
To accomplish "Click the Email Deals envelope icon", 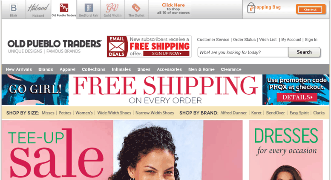I will (x=117, y=46).
